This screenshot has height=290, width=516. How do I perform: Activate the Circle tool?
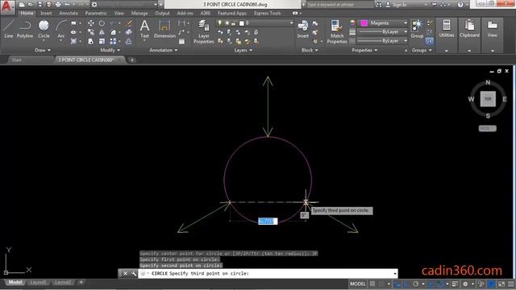click(44, 29)
